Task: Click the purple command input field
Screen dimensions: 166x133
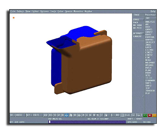Action: (87, 122)
